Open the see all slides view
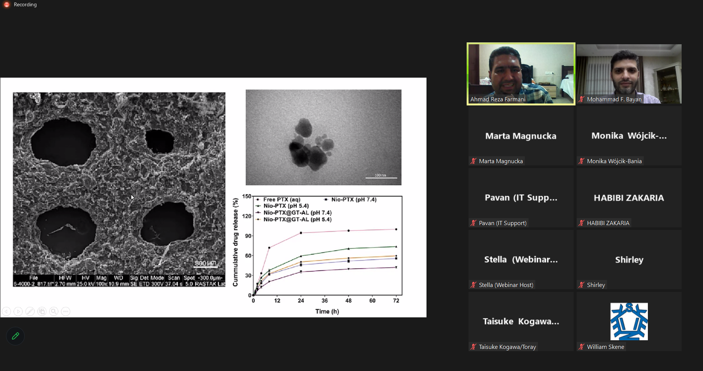 42,311
